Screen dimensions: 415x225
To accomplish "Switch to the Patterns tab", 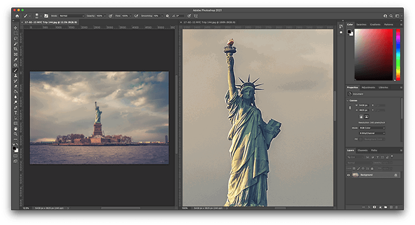I will click(x=388, y=24).
